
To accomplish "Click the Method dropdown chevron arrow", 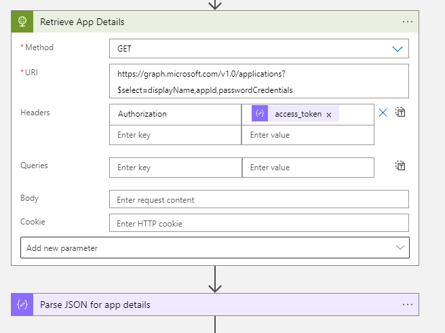I will point(397,49).
